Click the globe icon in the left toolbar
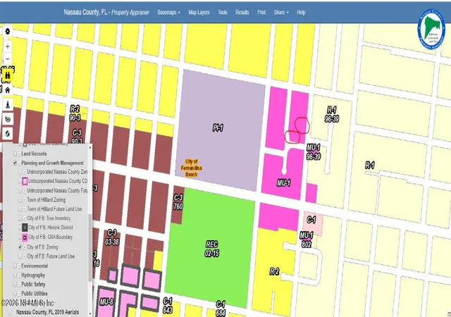 (x=8, y=133)
